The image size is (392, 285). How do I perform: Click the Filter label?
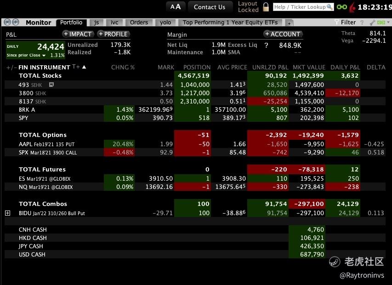point(348,22)
